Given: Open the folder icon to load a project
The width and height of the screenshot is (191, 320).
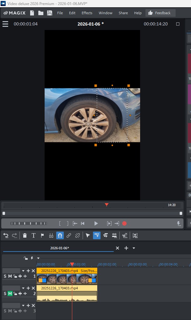Looking at the screenshot, I should coord(41,13).
